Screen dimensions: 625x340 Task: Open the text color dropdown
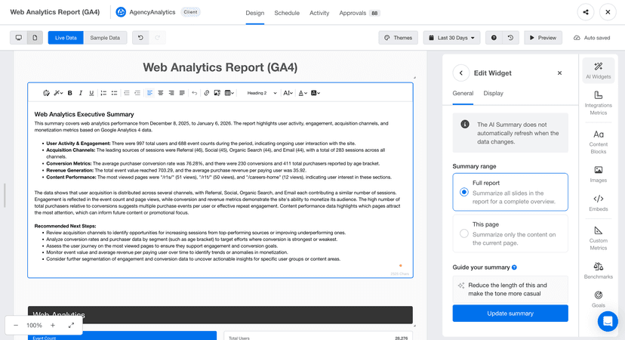click(303, 93)
